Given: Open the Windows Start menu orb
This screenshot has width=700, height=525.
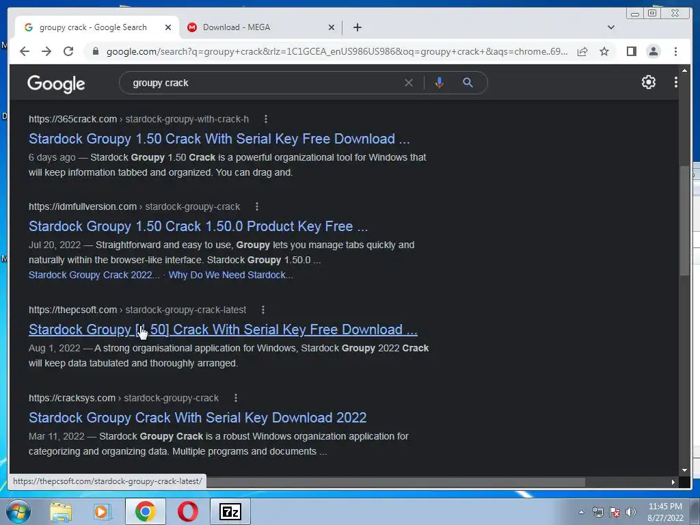Looking at the screenshot, I should click(x=17, y=511).
